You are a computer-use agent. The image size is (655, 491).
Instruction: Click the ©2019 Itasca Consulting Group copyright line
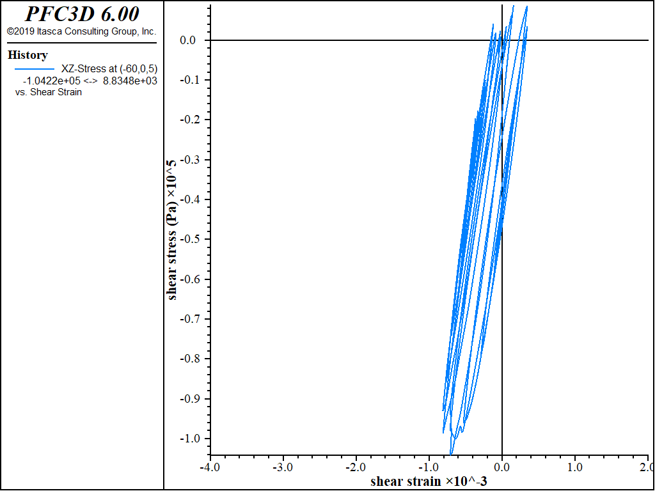click(x=81, y=32)
